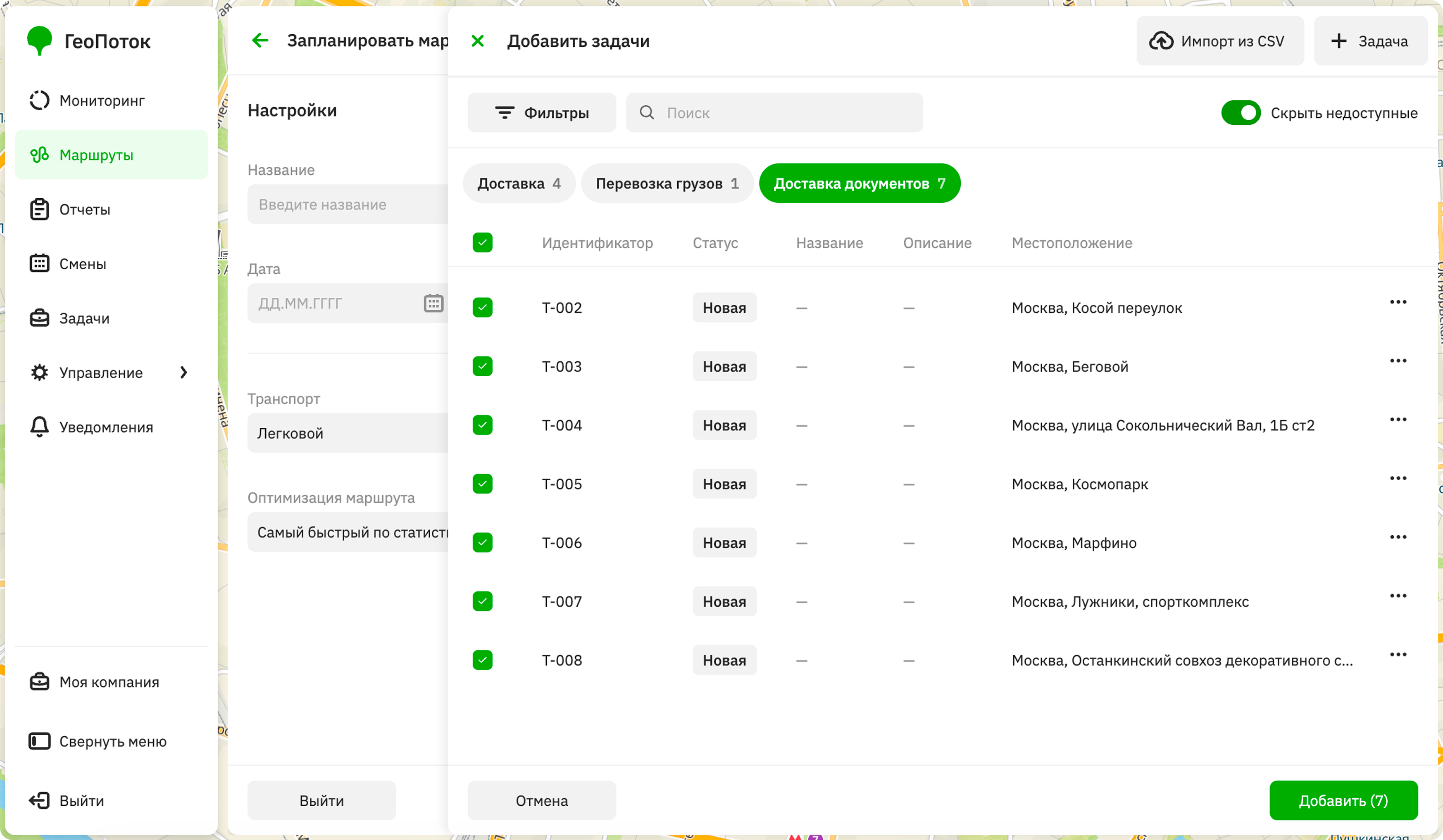Screen dimensions: 1443x840
Task: Click the ГеоПоток green logo
Action: [x=40, y=40]
